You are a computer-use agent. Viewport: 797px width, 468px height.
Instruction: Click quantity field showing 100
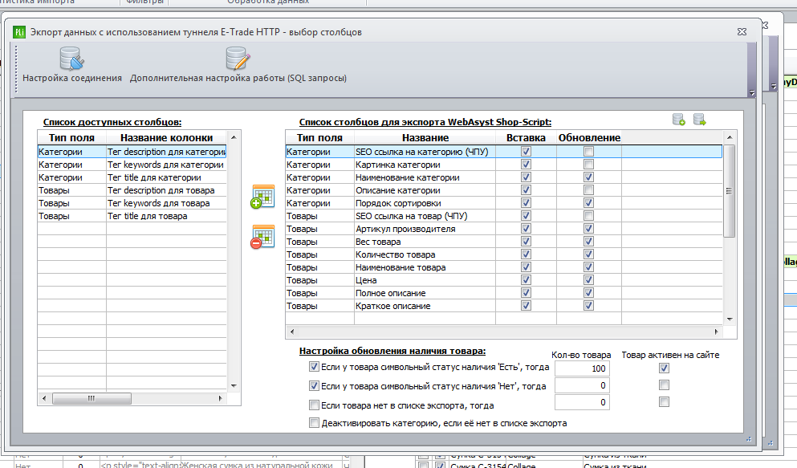(x=582, y=368)
